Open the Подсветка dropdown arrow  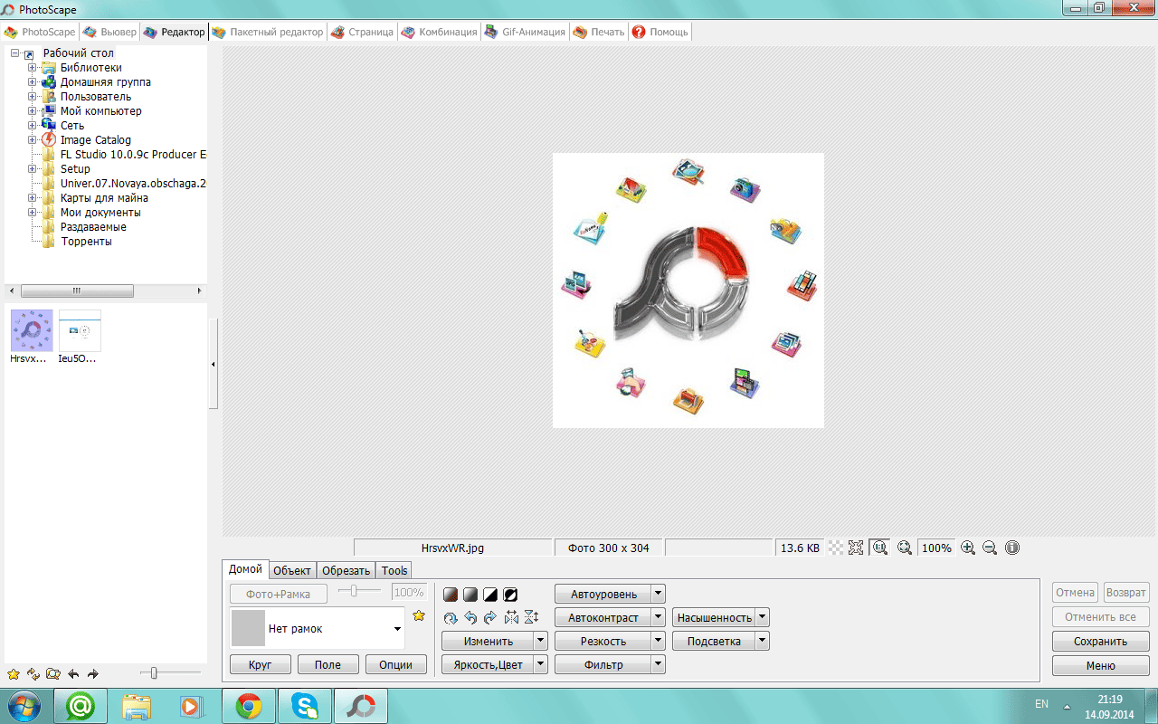point(763,641)
